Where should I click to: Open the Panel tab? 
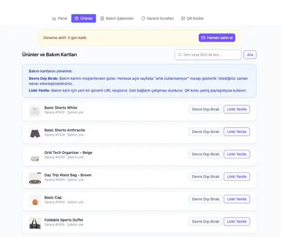(60, 18)
